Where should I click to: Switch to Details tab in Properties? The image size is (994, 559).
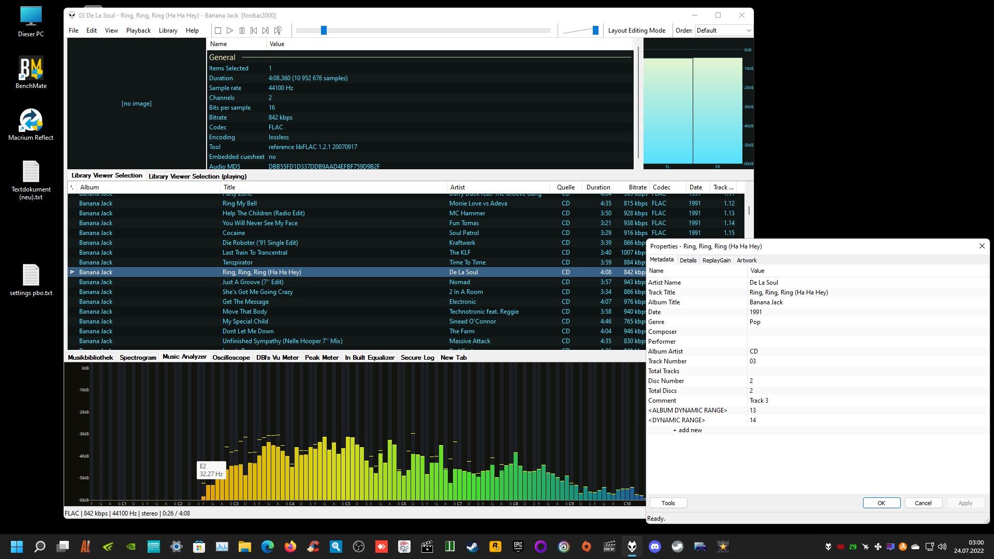(x=688, y=260)
